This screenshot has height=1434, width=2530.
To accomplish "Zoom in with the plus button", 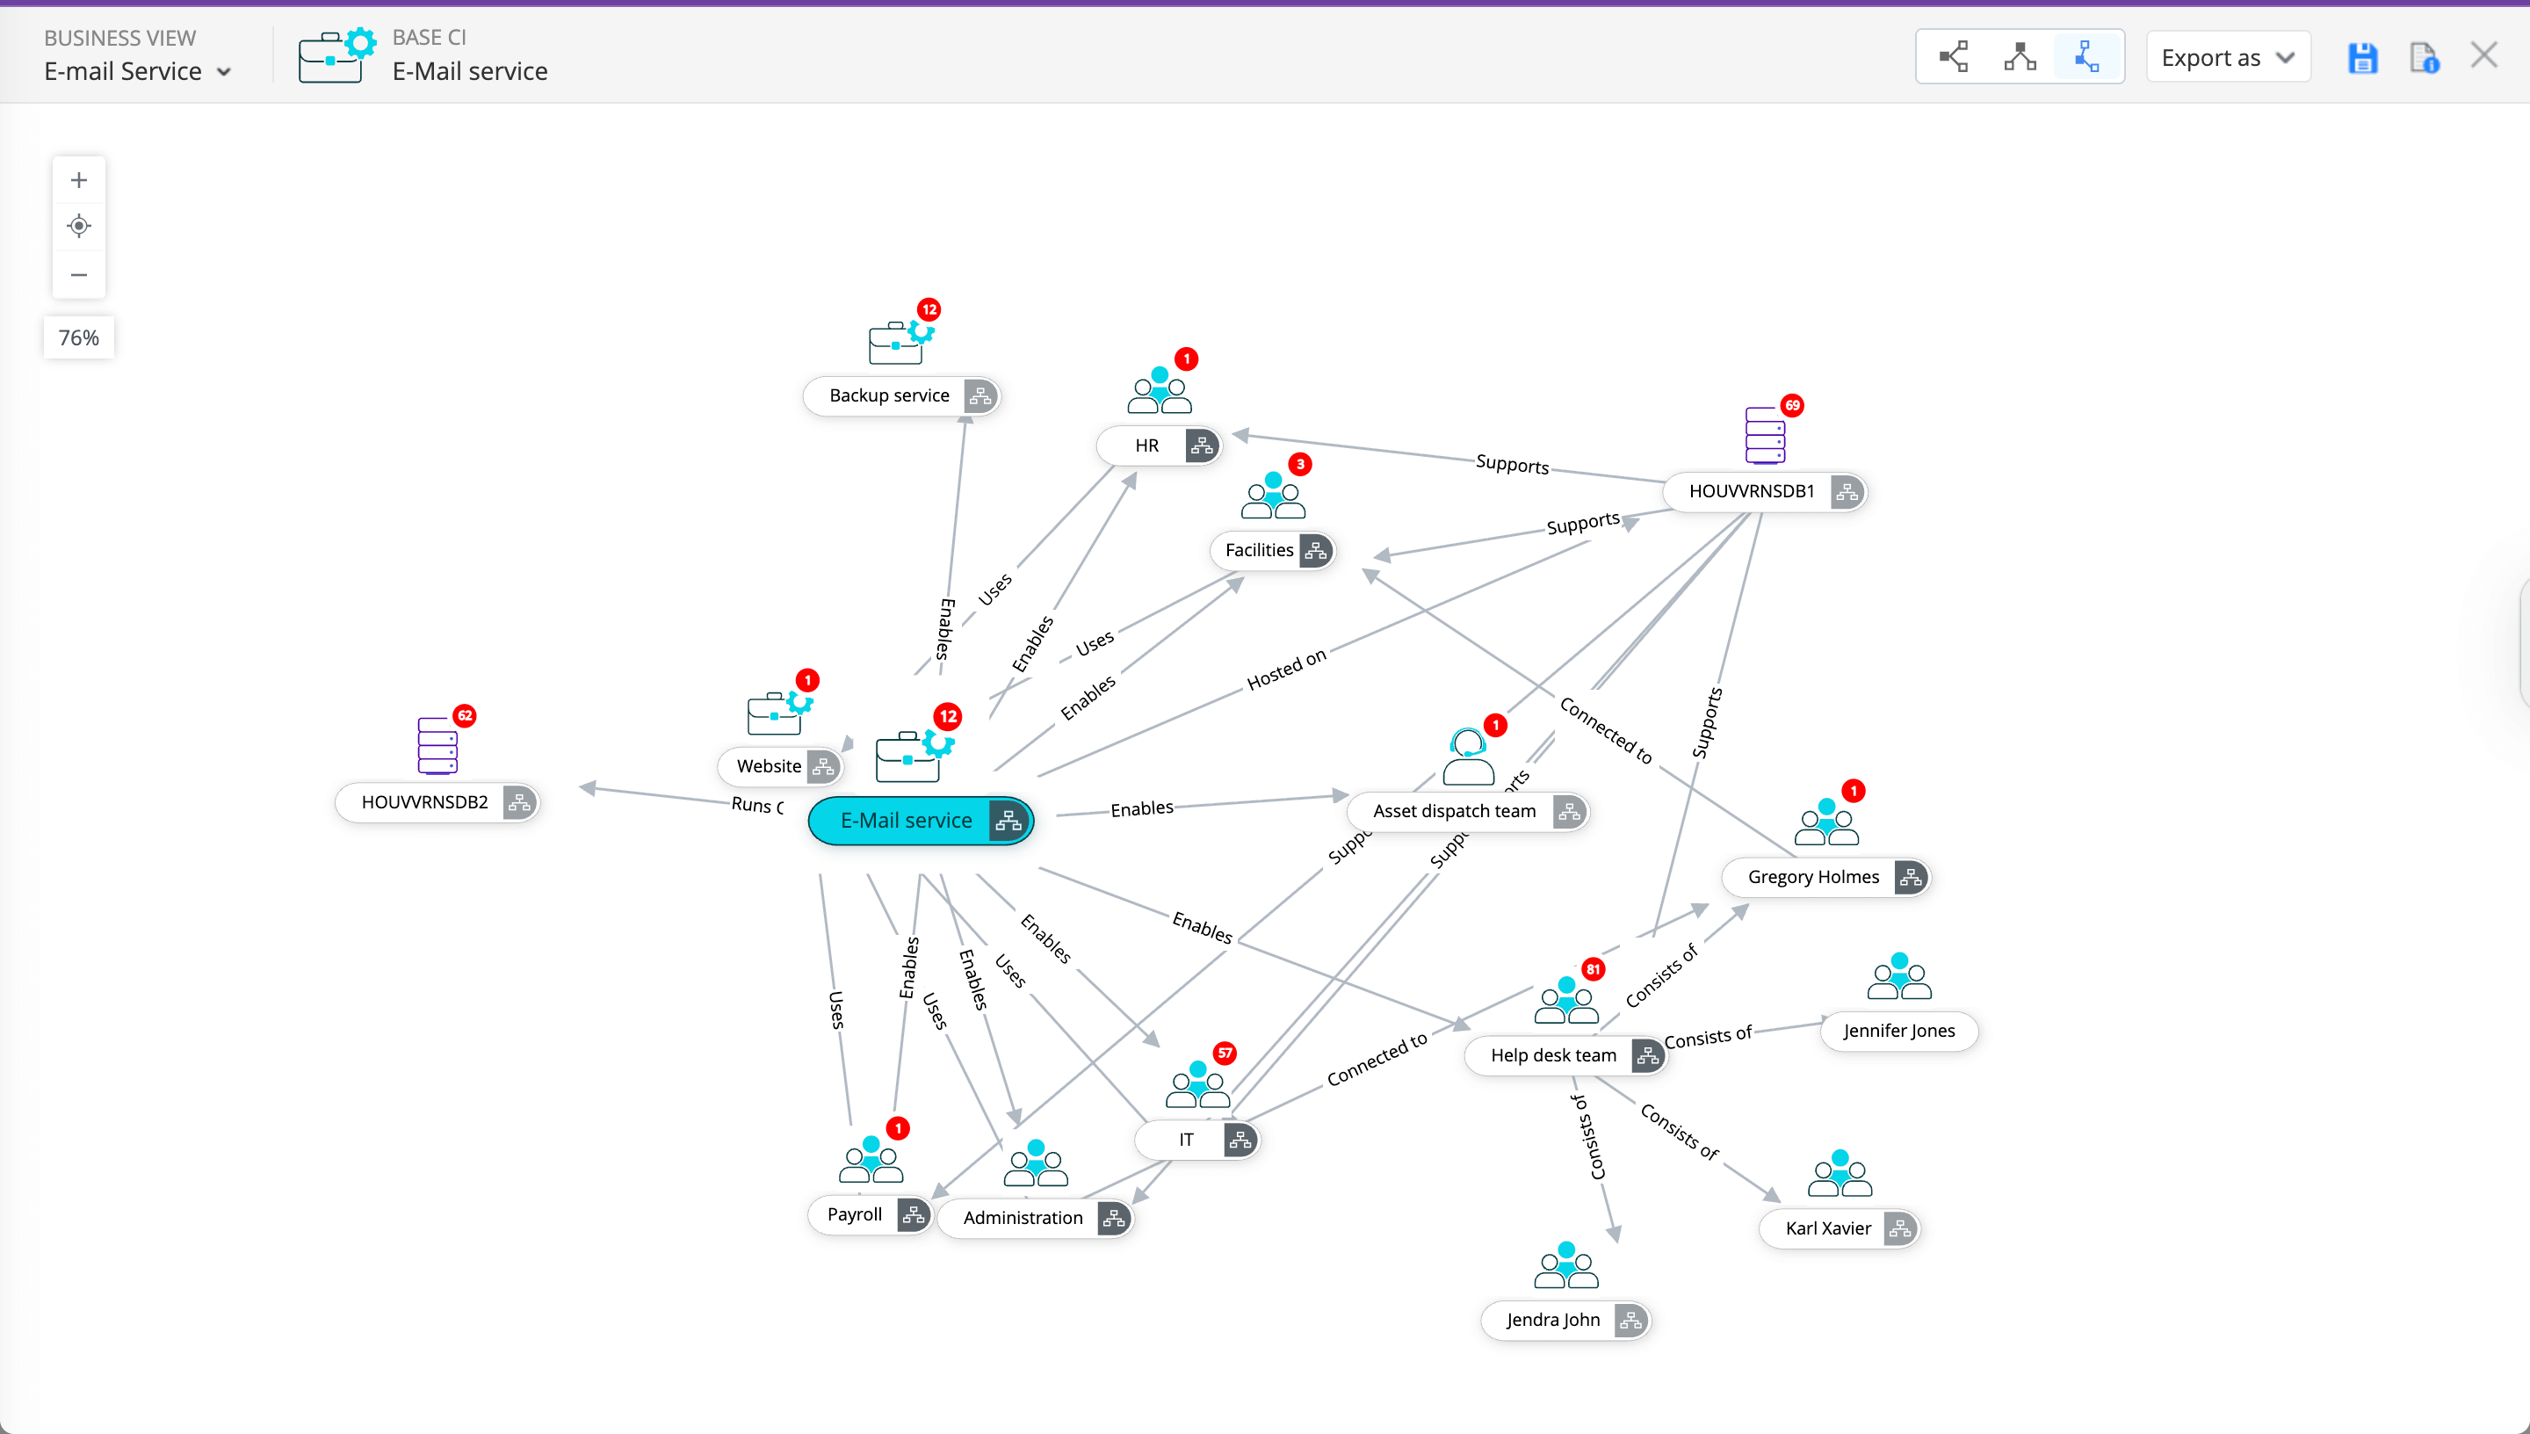I will 79,180.
